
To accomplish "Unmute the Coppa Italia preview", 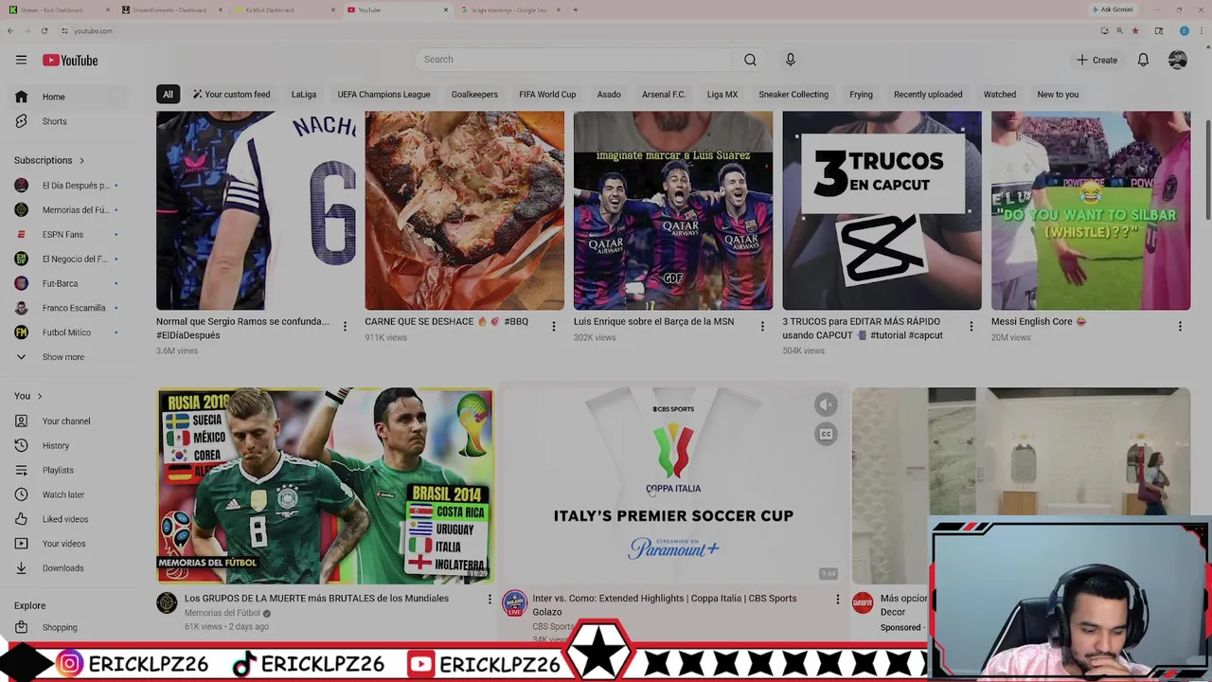I will [x=826, y=404].
